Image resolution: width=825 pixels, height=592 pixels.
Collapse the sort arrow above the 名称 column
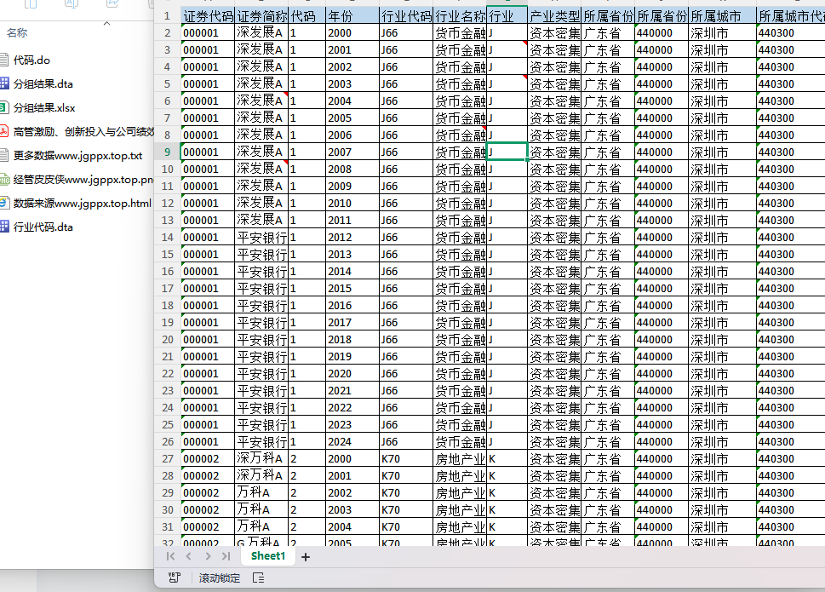[x=106, y=24]
